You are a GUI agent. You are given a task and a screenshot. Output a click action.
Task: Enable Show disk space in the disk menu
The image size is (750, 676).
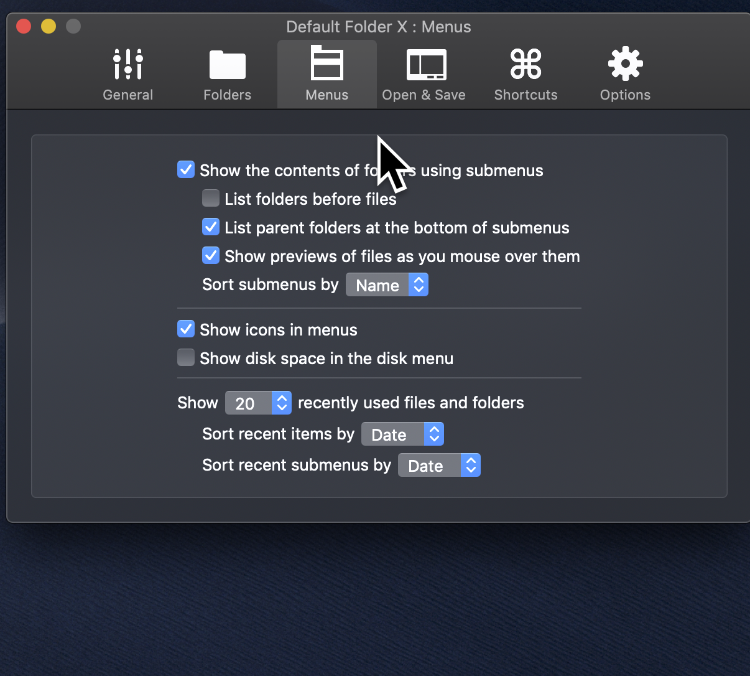(186, 357)
